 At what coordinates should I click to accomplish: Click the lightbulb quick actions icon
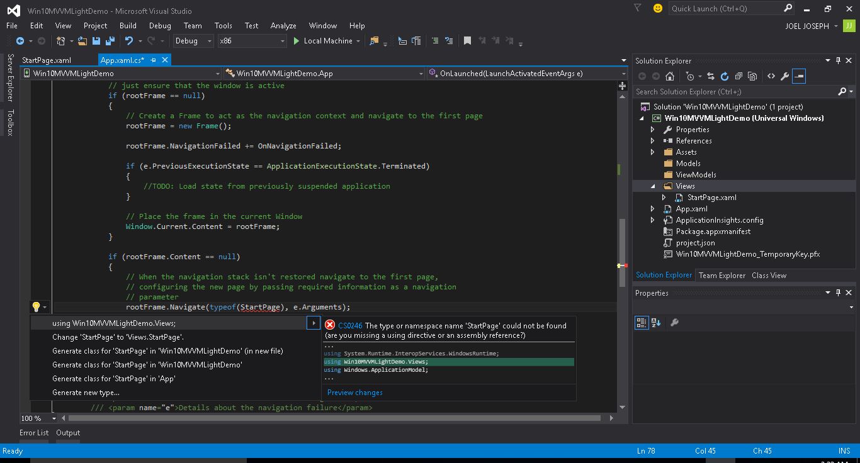click(x=36, y=307)
